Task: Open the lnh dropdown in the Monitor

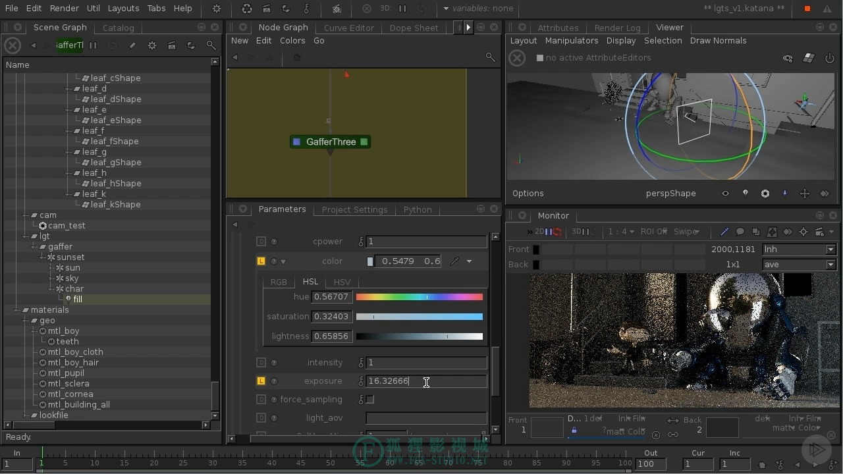Action: (799, 250)
